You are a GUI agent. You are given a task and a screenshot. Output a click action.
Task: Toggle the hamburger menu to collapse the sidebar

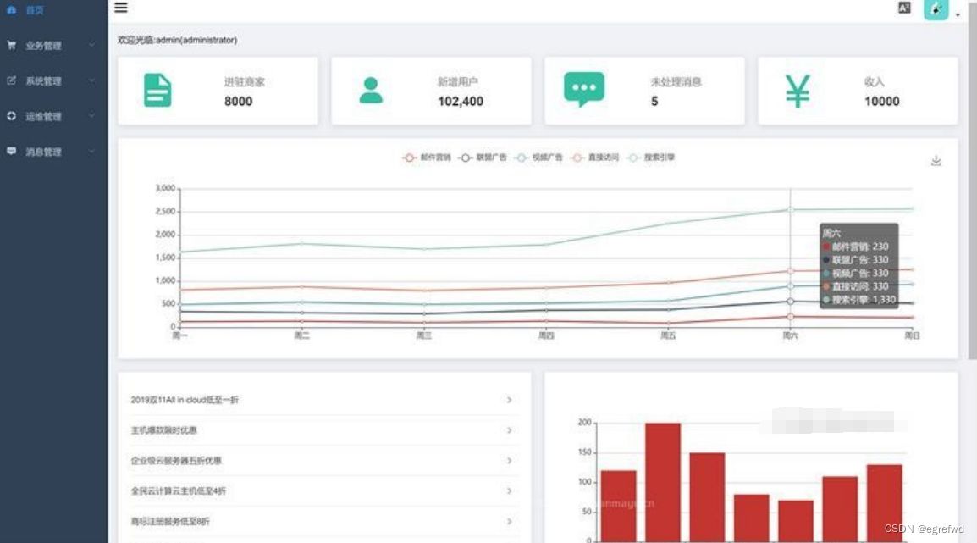[x=121, y=8]
